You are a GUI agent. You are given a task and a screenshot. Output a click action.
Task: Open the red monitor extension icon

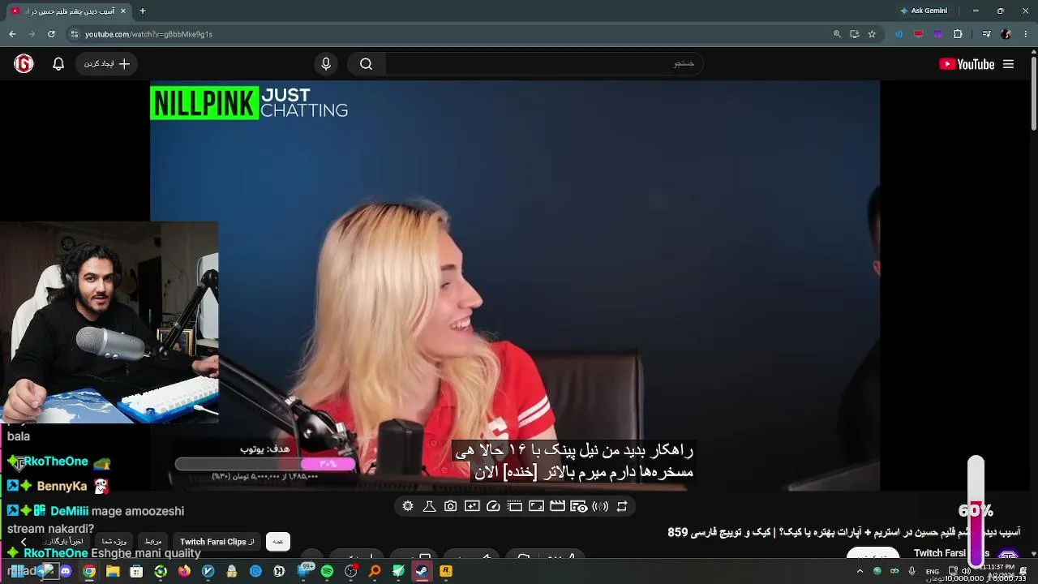click(x=918, y=34)
